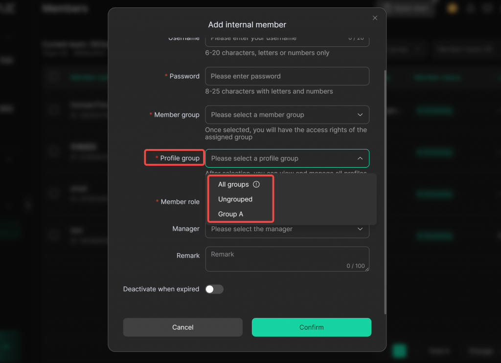Click the dialog's vertical scrollbar
Screen dimensions: 501x363
[385, 191]
